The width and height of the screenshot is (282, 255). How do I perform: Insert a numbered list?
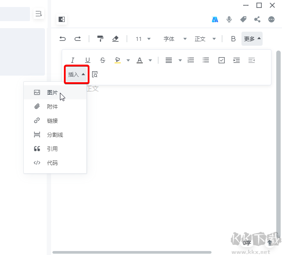coord(191,60)
